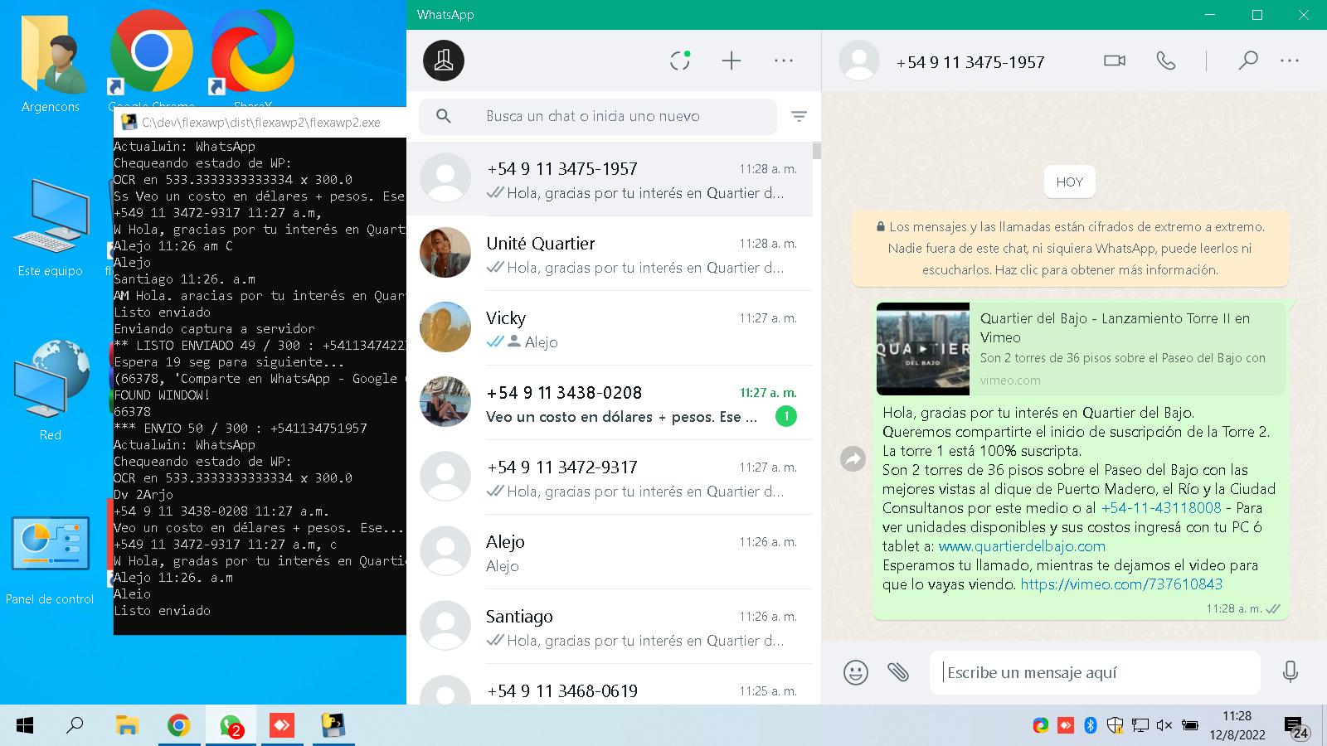1327x746 pixels.
Task: Search within the open conversation
Action: pyautogui.click(x=1247, y=61)
